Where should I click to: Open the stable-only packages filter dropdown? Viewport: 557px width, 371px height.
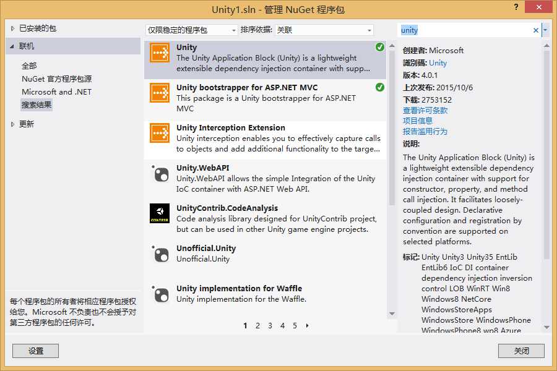(x=191, y=30)
